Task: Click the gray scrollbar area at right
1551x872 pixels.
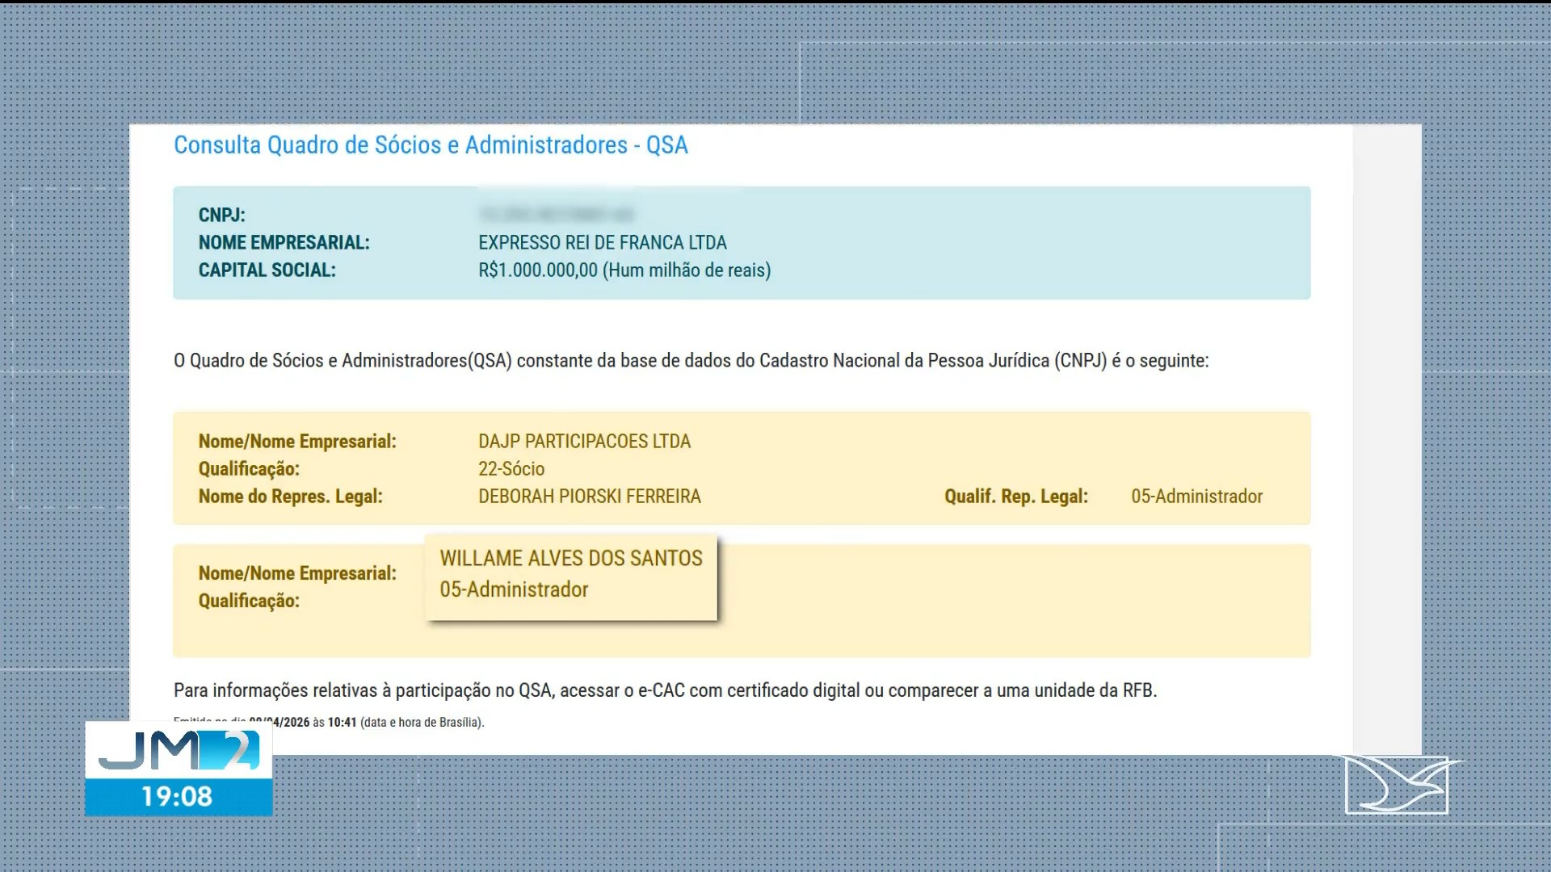Action: coord(1386,436)
